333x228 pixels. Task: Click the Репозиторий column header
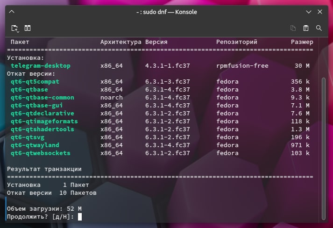(237, 42)
